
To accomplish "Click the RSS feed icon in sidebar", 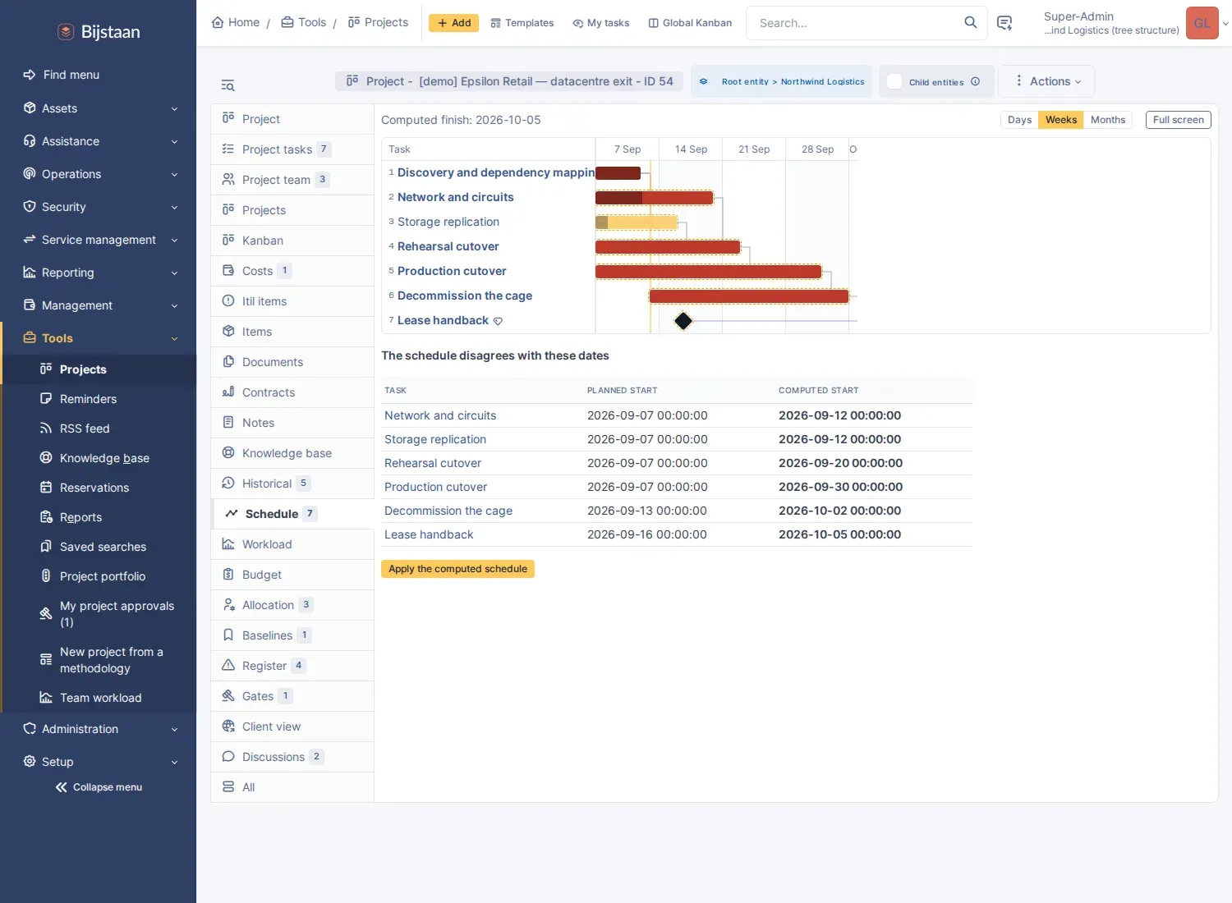I will point(46,428).
